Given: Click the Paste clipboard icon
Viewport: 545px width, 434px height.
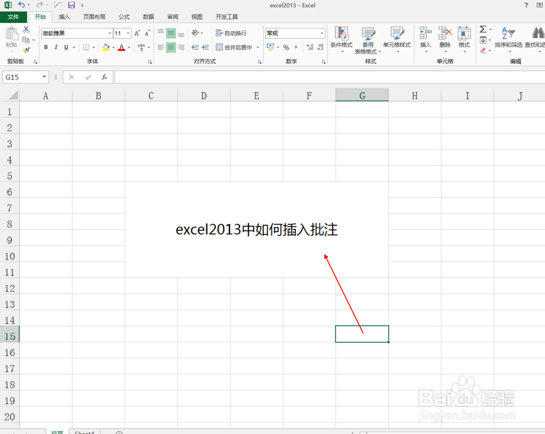Looking at the screenshot, I should (11, 34).
